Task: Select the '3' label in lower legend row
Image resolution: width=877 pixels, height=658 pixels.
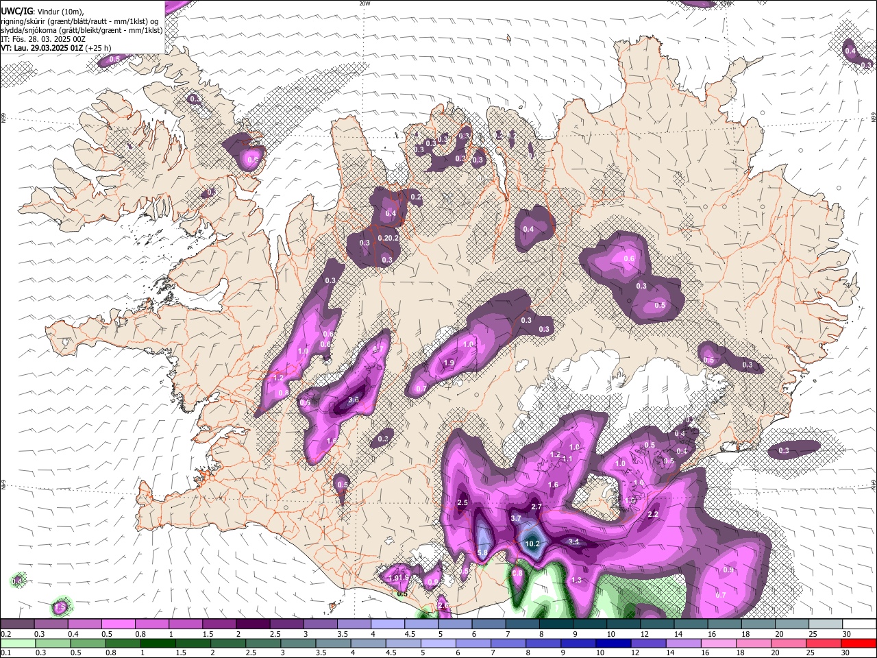Action: pyautogui.click(x=282, y=653)
